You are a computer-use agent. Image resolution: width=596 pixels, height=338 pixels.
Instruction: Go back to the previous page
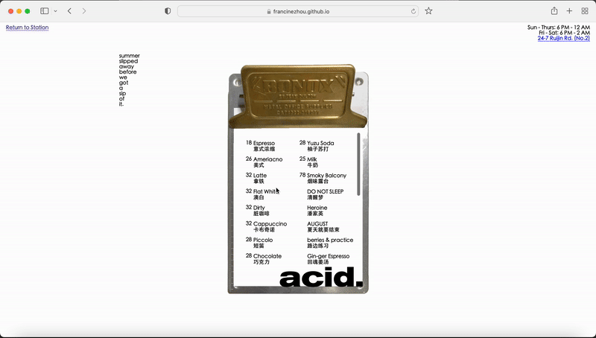[x=69, y=11]
